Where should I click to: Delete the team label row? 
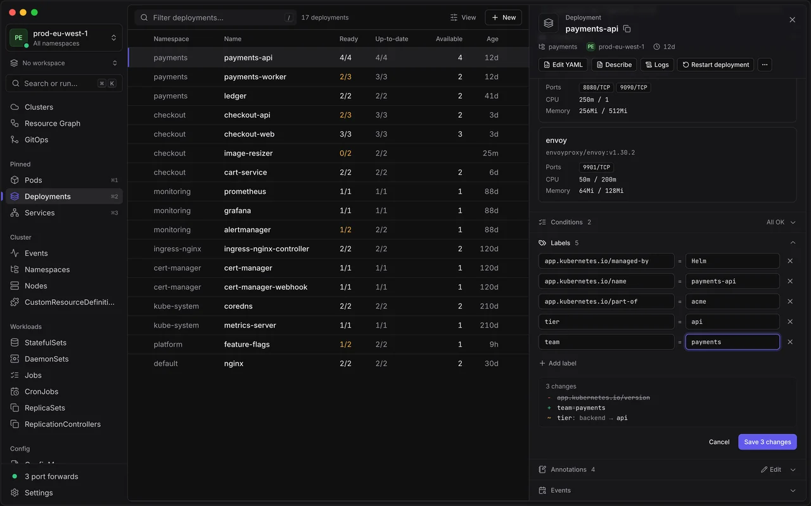tap(790, 342)
